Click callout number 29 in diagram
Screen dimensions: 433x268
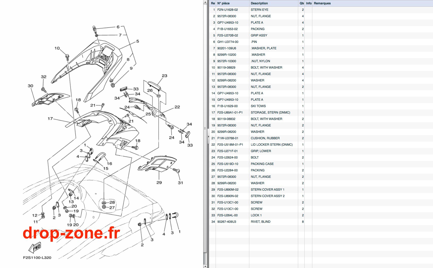click(159, 182)
